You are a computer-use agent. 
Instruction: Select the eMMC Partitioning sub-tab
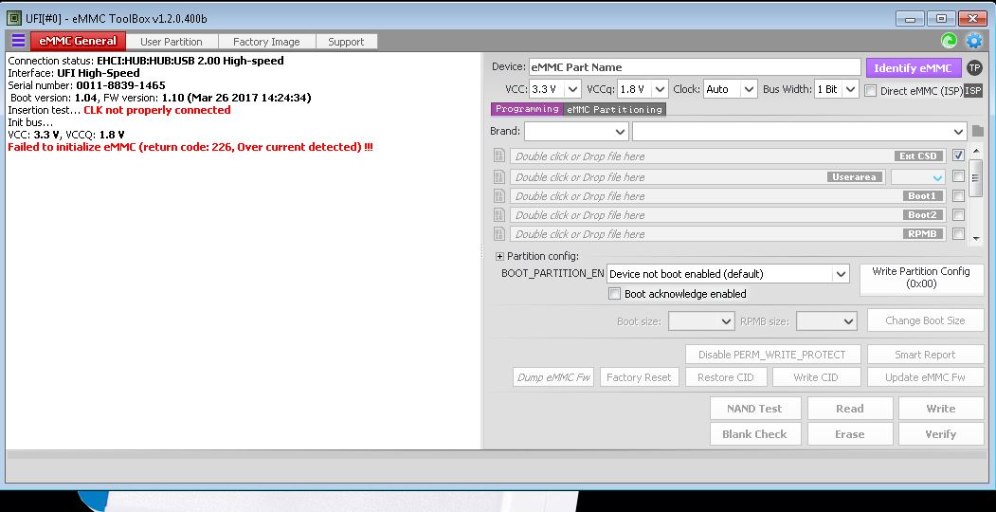pyautogui.click(x=615, y=109)
